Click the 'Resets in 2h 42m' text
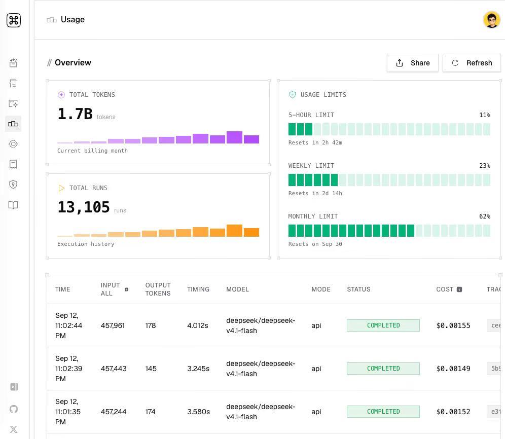Image resolution: width=505 pixels, height=439 pixels. click(315, 142)
